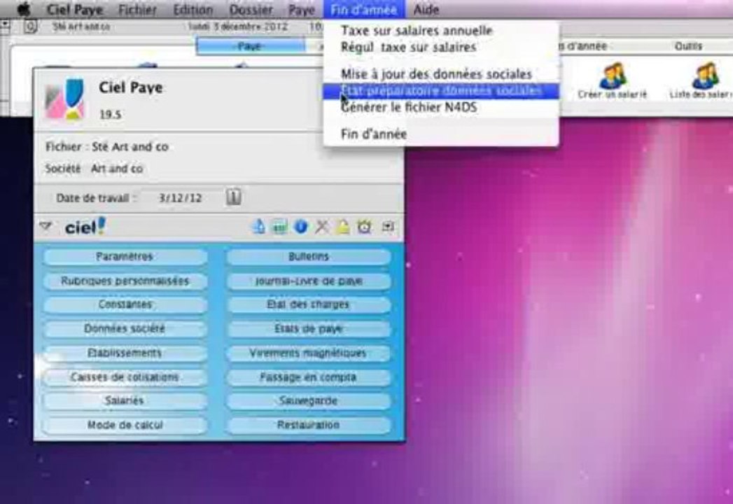Click the Sauvegarde button
This screenshot has height=504, width=733.
point(309,400)
